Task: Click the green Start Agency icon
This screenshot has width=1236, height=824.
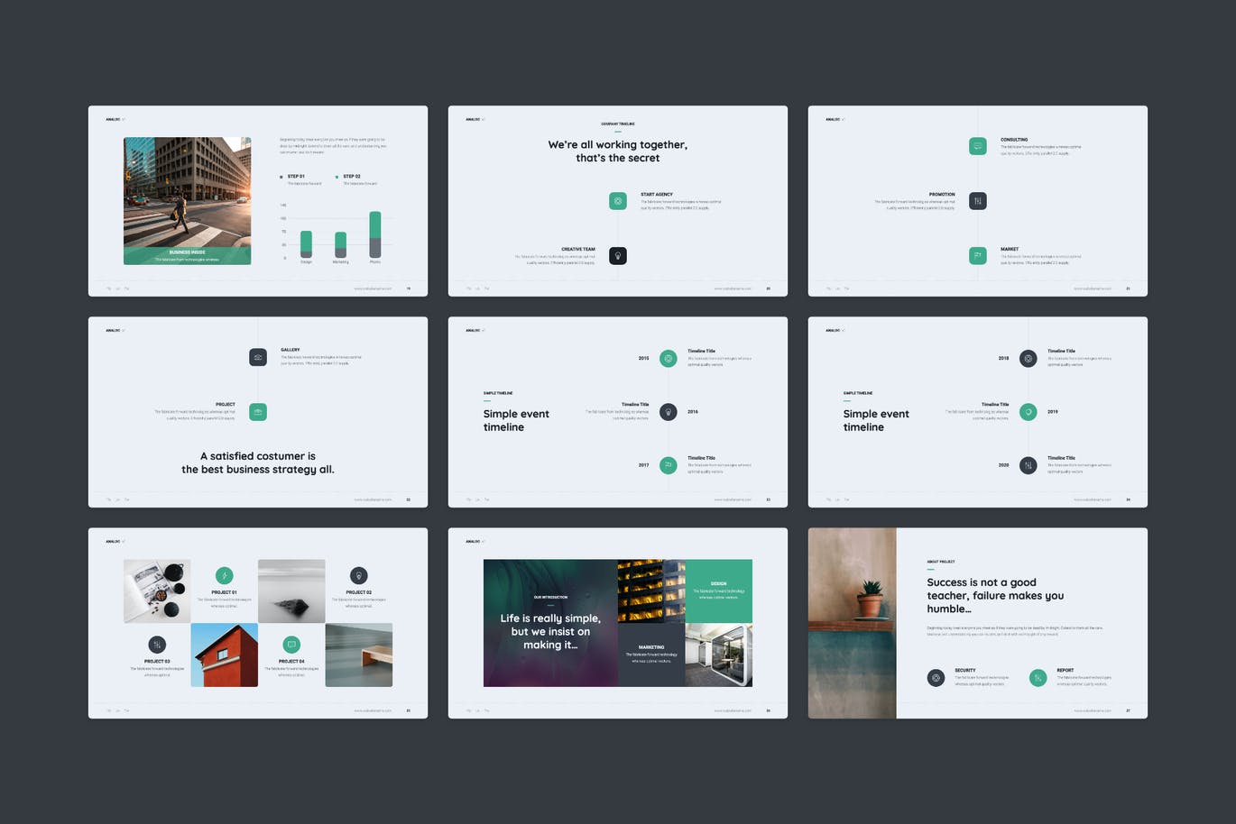Action: click(617, 201)
